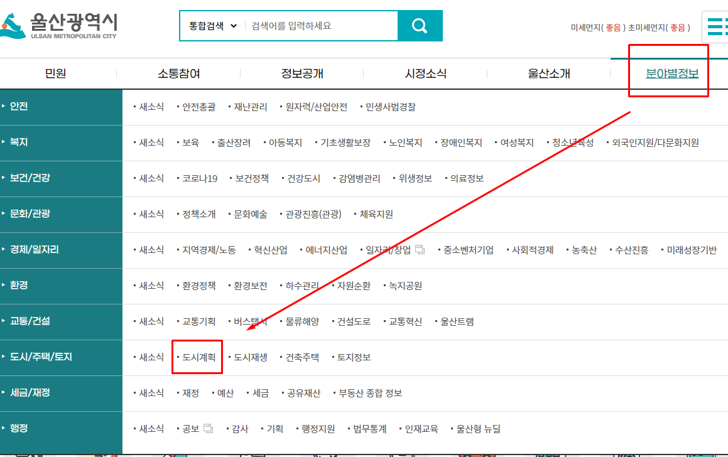
Task: Open the 기초생활보장 link
Action: pos(345,142)
